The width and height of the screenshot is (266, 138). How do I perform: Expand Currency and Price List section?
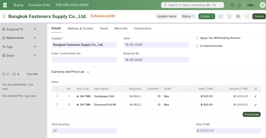[70, 72]
